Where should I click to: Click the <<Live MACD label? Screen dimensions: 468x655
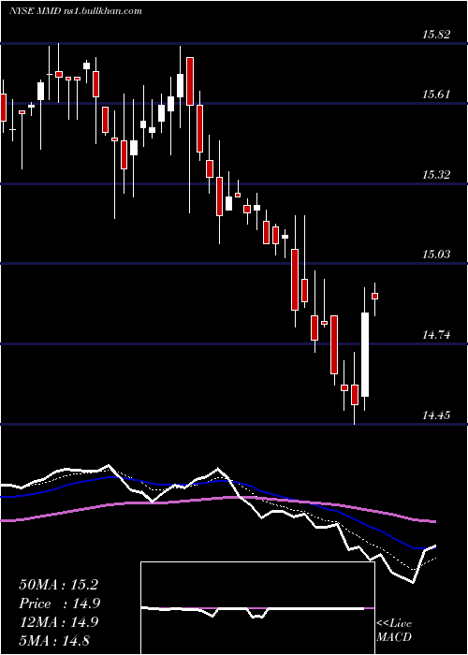394,631
